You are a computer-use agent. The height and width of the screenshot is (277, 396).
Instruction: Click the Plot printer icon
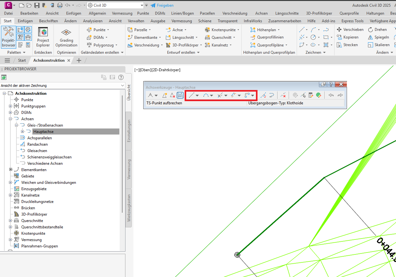pos(60,5)
